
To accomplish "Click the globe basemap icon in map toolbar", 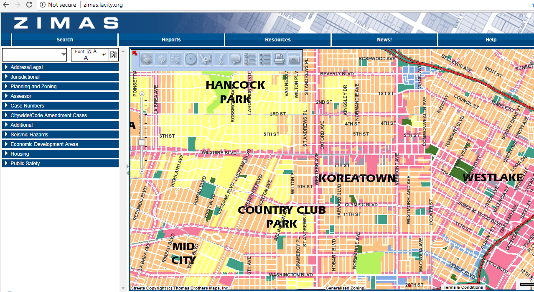I will 146,59.
